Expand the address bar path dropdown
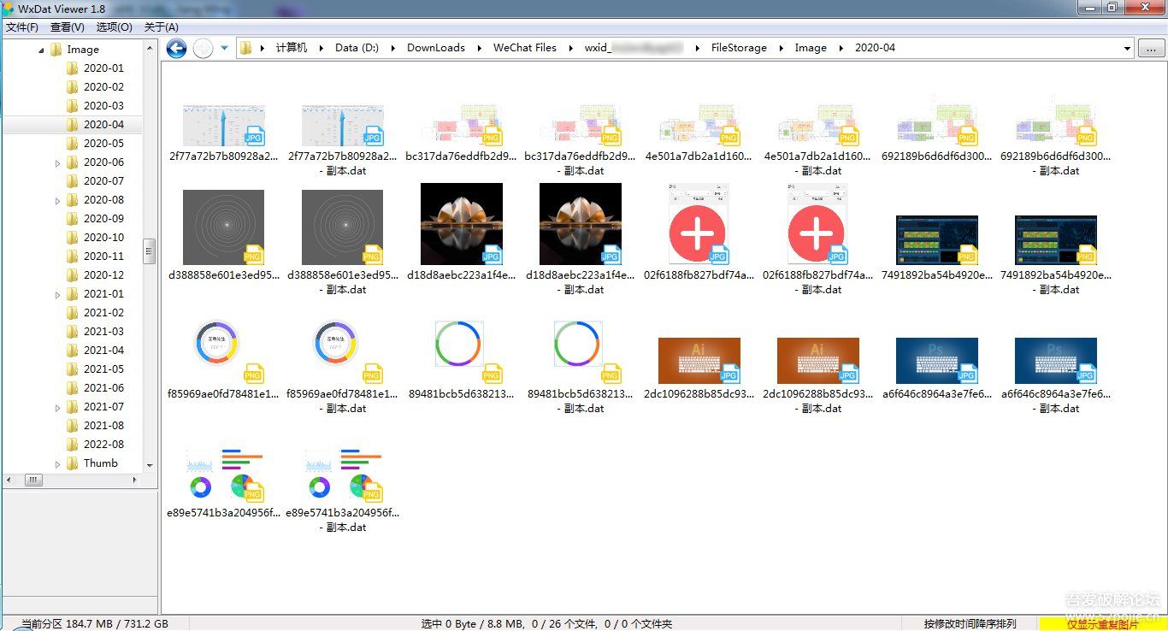This screenshot has height=631, width=1168. tap(1127, 49)
